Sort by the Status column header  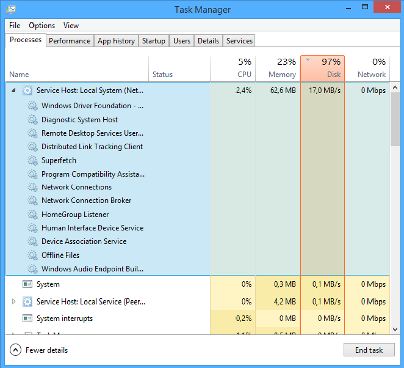pos(179,68)
